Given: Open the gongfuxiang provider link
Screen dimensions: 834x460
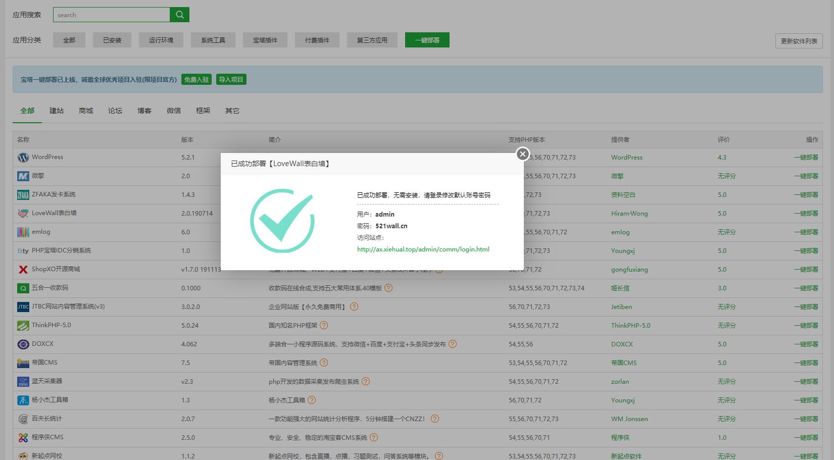Looking at the screenshot, I should [x=629, y=270].
